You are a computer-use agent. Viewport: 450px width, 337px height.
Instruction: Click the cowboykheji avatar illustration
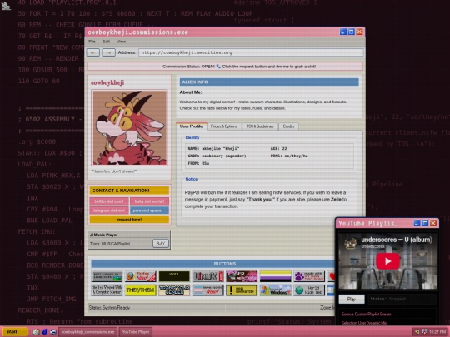tap(129, 127)
